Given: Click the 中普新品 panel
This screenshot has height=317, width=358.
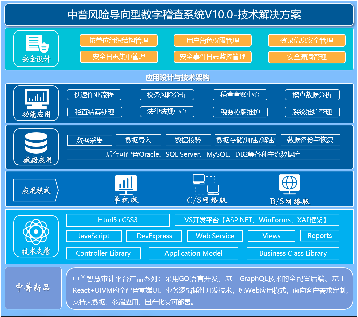Looking at the screenshot, I should [x=33, y=288].
